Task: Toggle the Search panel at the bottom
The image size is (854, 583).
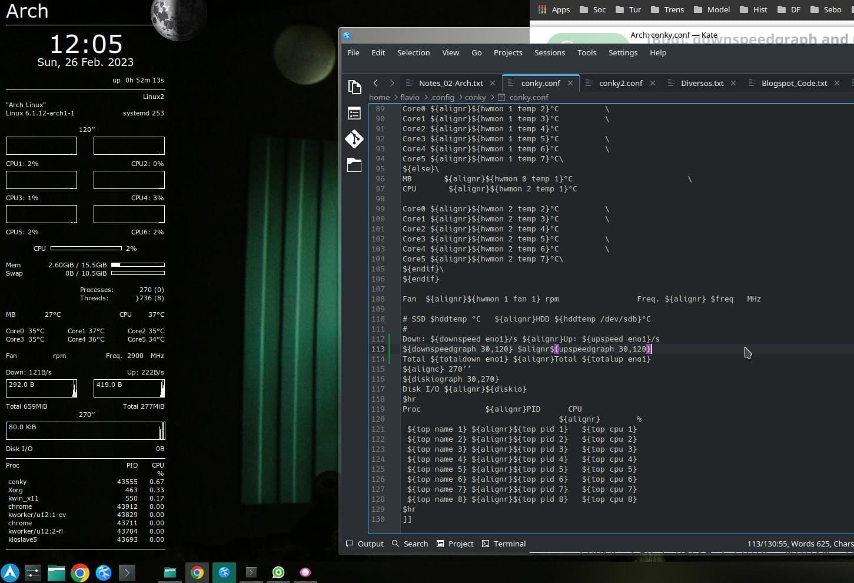Action: [410, 544]
